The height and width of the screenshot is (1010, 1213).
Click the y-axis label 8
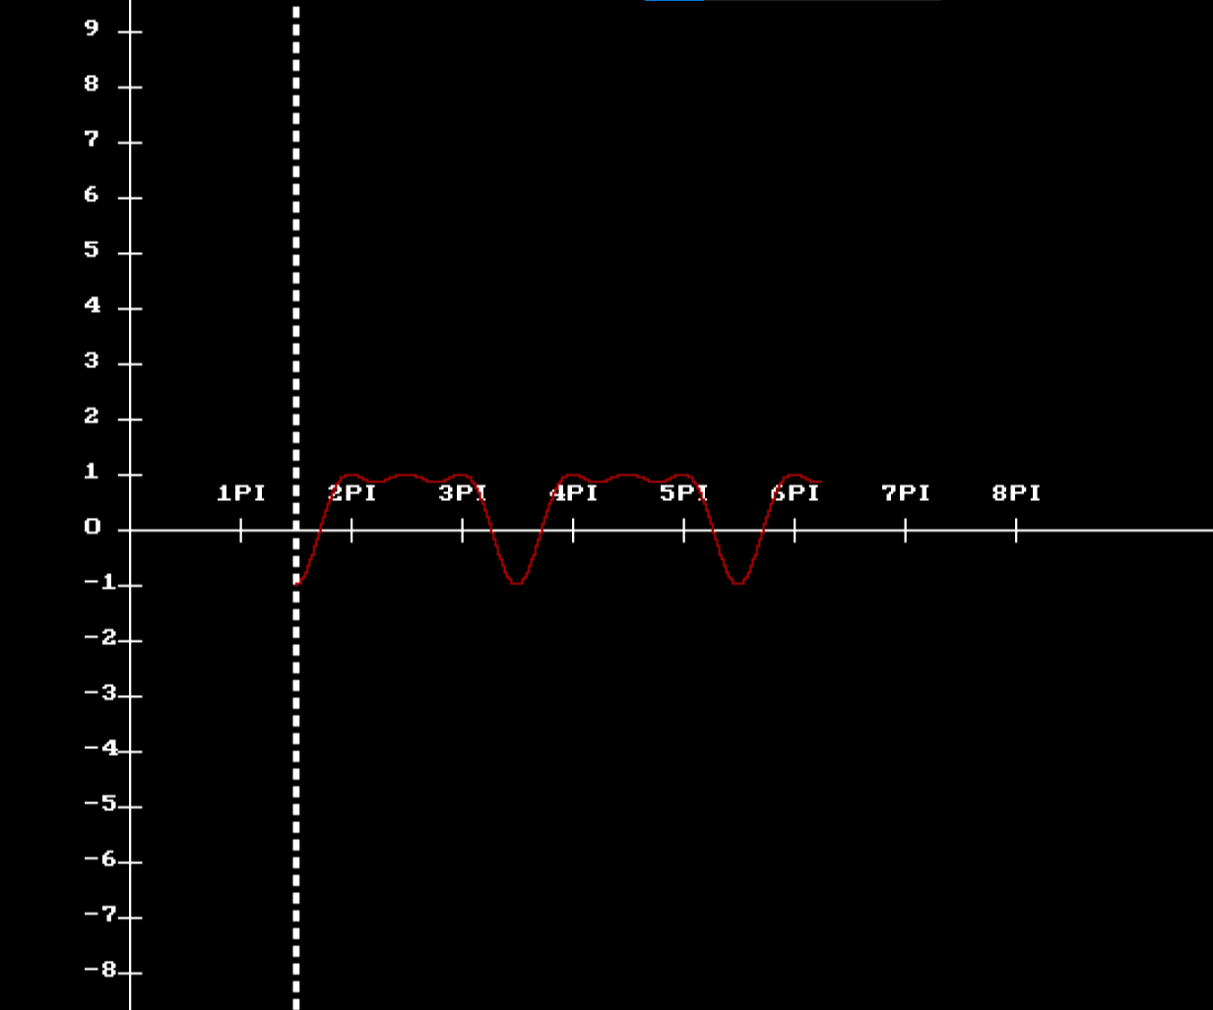pos(93,84)
